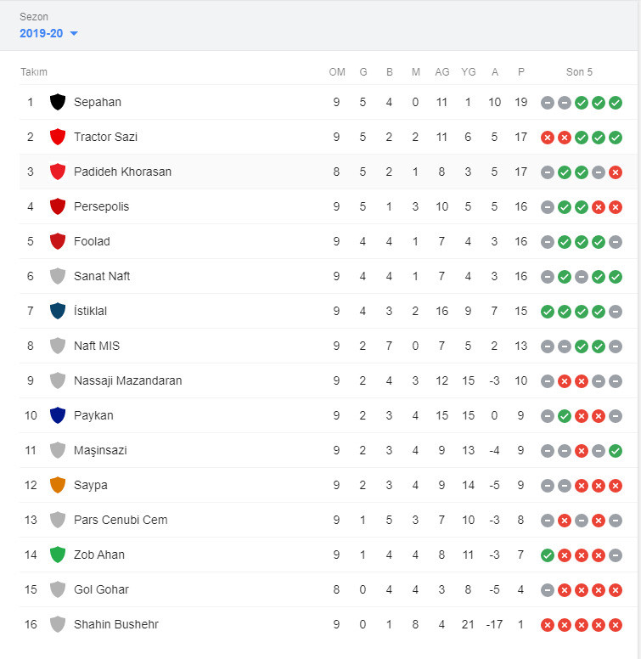Click the Son 5 column header
The width and height of the screenshot is (641, 659).
579,72
